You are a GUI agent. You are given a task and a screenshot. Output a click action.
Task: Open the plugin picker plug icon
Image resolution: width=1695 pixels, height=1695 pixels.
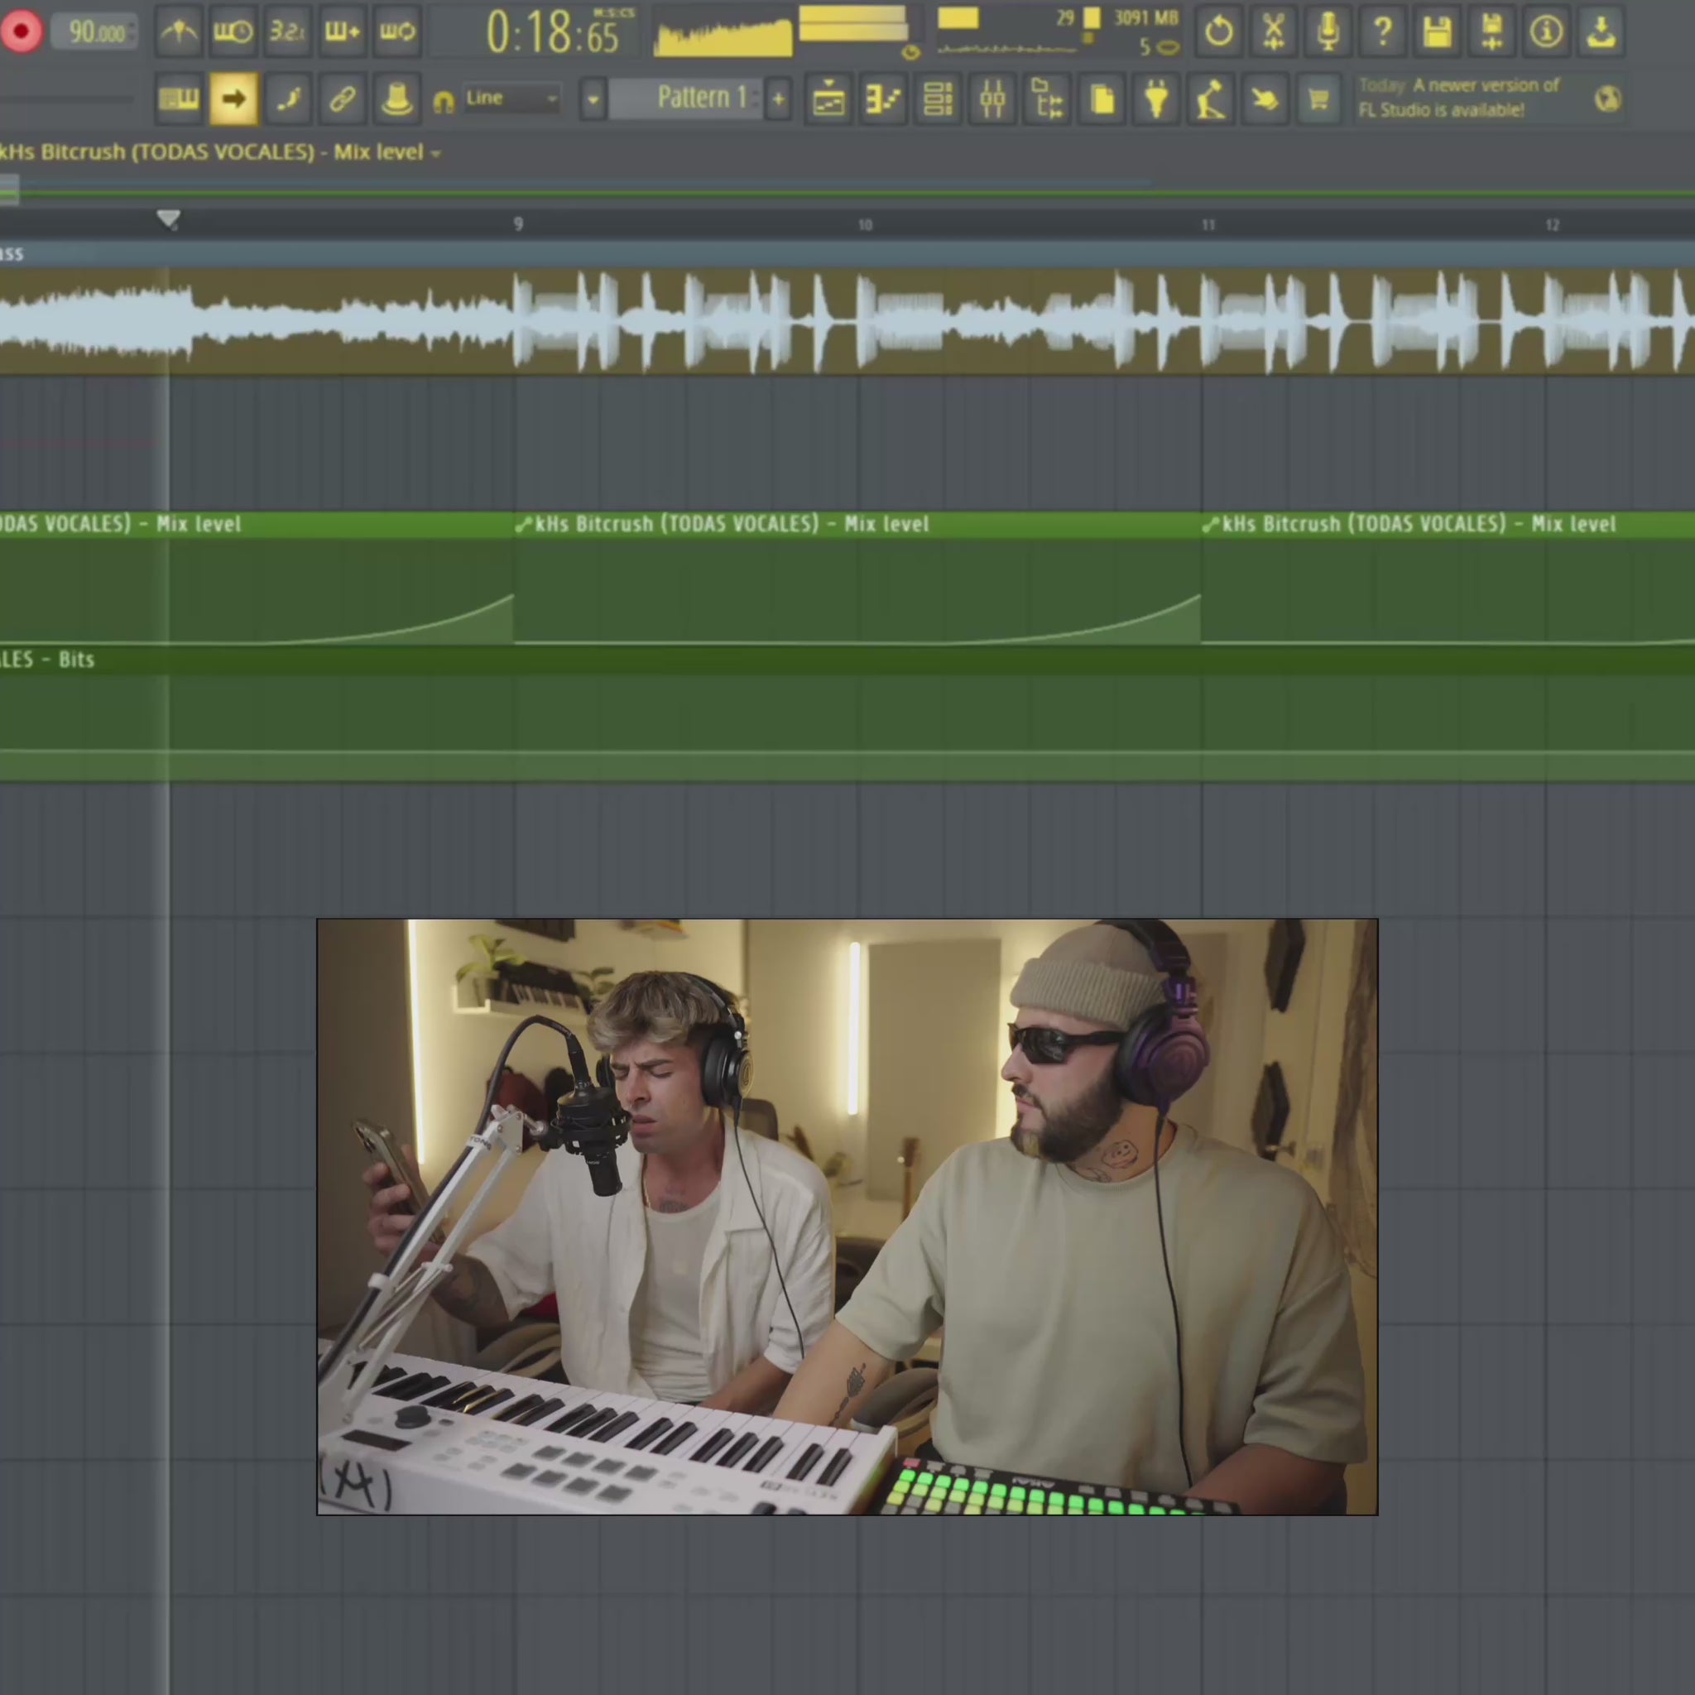[1156, 99]
